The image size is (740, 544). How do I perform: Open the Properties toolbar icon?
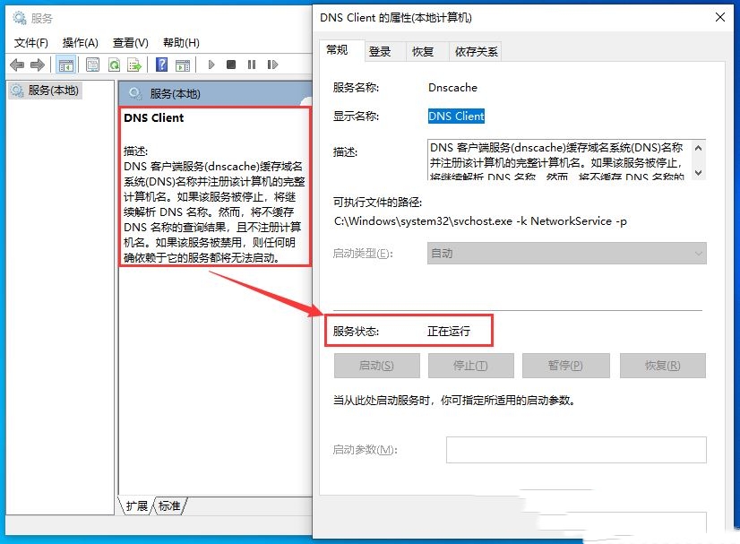[92, 64]
